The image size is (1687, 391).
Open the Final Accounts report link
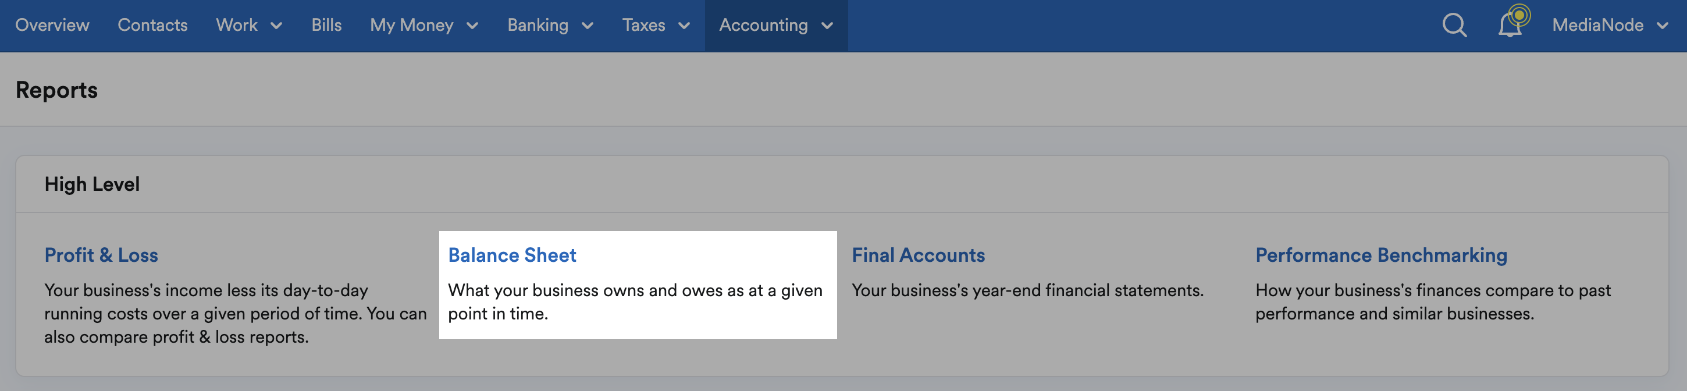918,255
